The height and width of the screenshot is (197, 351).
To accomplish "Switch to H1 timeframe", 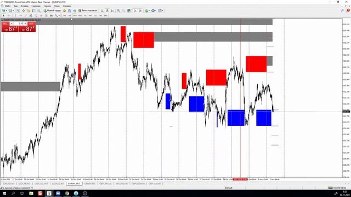I will coord(85,15).
